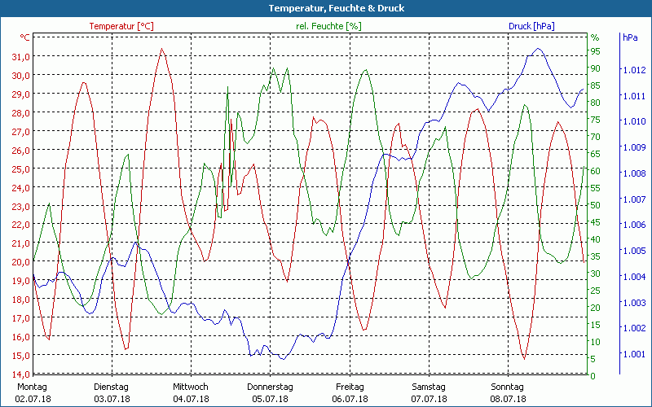Click the 1.001 pressure axis tick
The height and width of the screenshot is (407, 652).
[632, 354]
